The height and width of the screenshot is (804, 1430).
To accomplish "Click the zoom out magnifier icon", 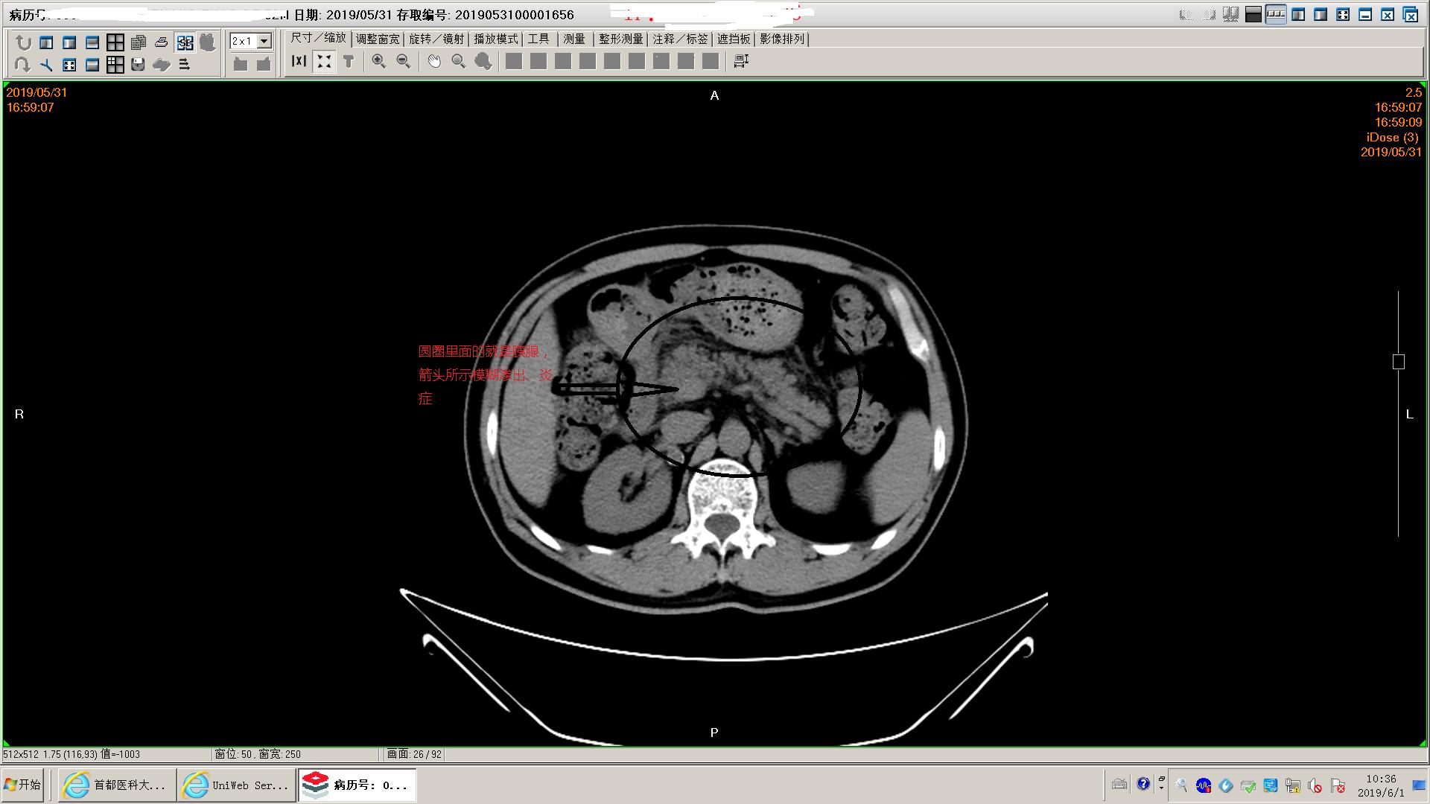I will 404,62.
